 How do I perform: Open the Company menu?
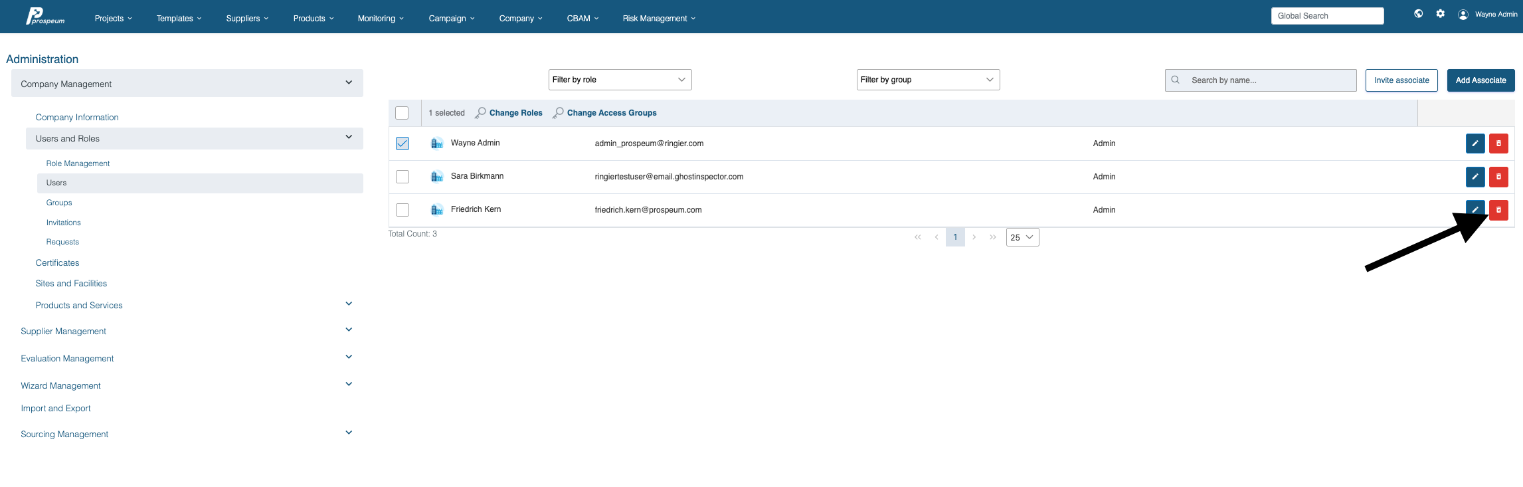coord(521,19)
